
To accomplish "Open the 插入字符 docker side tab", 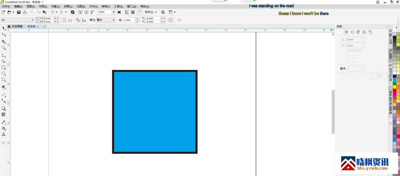I will coord(390,36).
